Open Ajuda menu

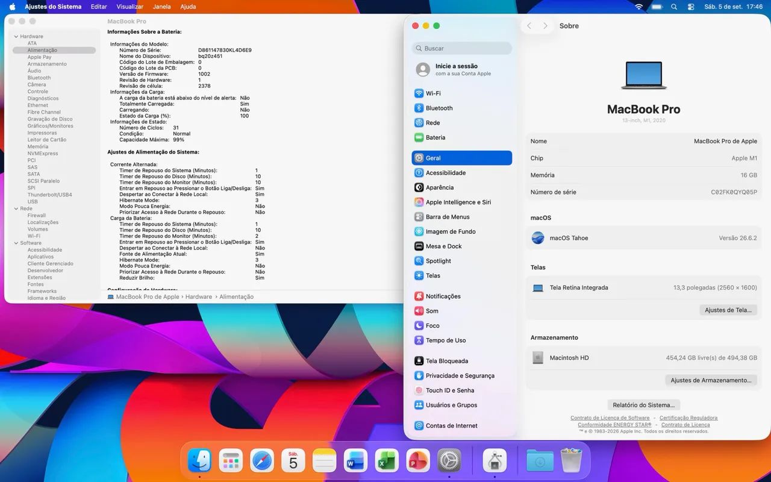pyautogui.click(x=188, y=7)
